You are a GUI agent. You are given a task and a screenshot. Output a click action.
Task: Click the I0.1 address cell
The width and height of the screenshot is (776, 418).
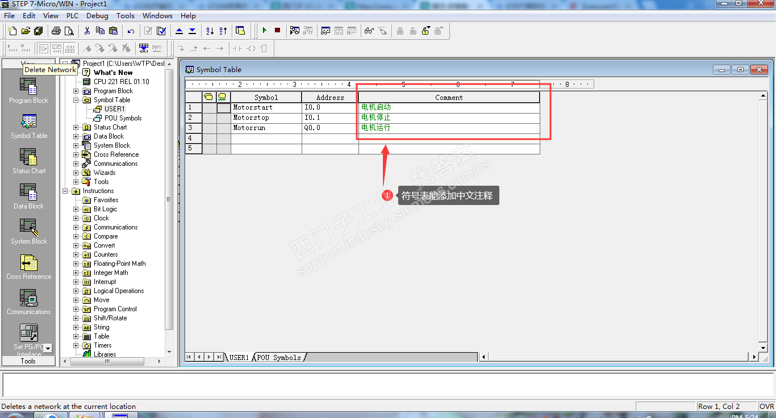[x=330, y=118]
